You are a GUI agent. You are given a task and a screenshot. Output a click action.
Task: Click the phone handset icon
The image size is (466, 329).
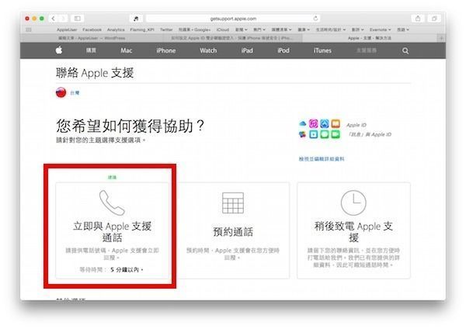pyautogui.click(x=112, y=203)
